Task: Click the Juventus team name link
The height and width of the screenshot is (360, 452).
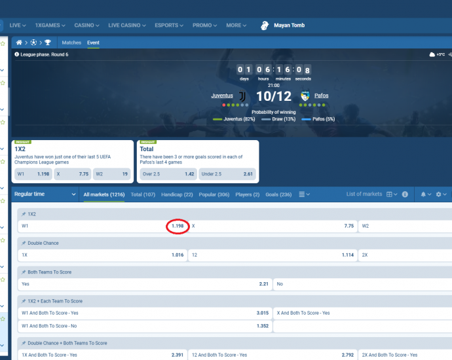Action: [x=222, y=96]
